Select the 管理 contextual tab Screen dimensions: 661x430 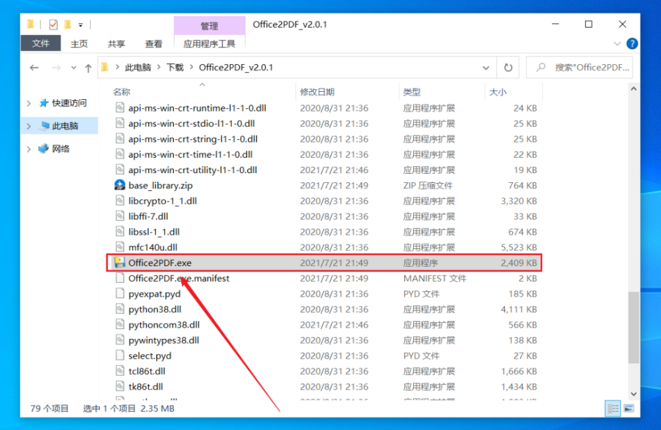coord(209,26)
